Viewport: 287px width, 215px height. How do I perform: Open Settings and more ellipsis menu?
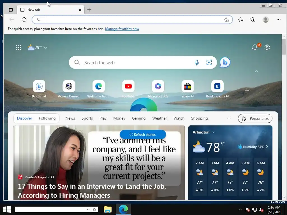(x=278, y=20)
